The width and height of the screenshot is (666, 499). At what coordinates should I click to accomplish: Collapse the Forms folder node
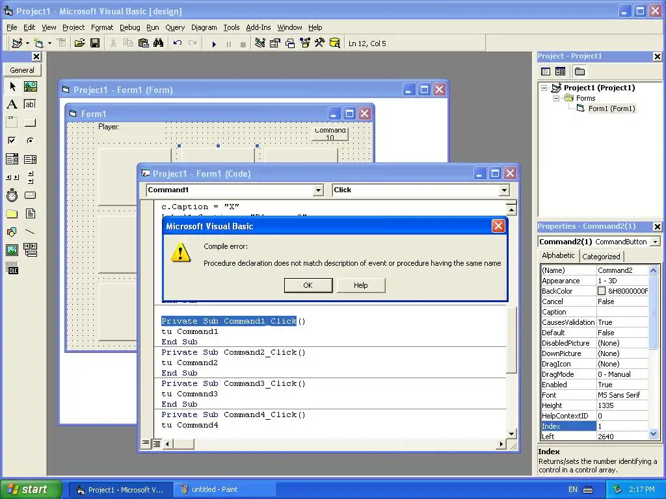pyautogui.click(x=556, y=99)
